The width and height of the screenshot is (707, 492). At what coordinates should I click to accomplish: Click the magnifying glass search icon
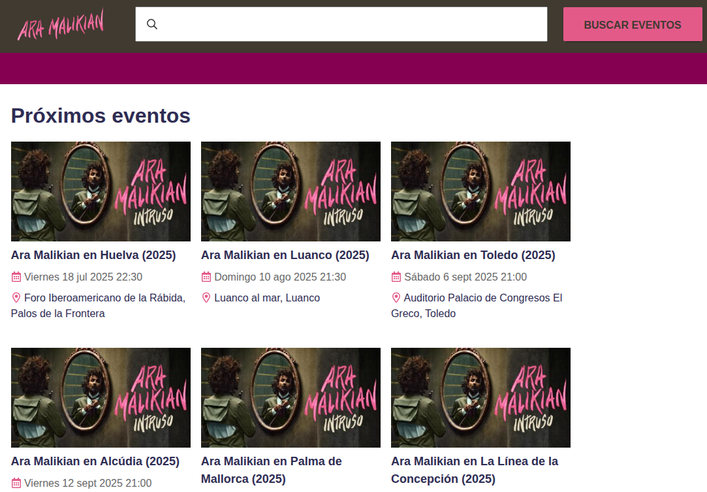152,23
